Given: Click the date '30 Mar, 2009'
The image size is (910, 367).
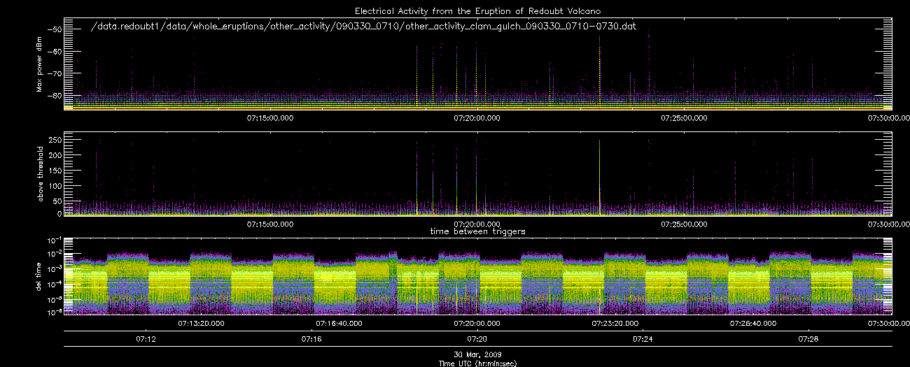Looking at the screenshot, I should tap(477, 354).
